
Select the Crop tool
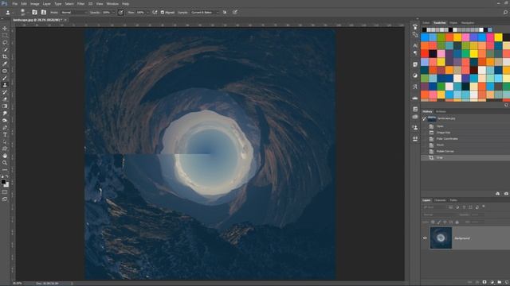[5, 56]
